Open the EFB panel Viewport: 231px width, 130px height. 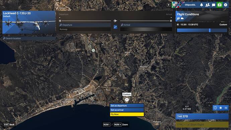[x=202, y=117]
